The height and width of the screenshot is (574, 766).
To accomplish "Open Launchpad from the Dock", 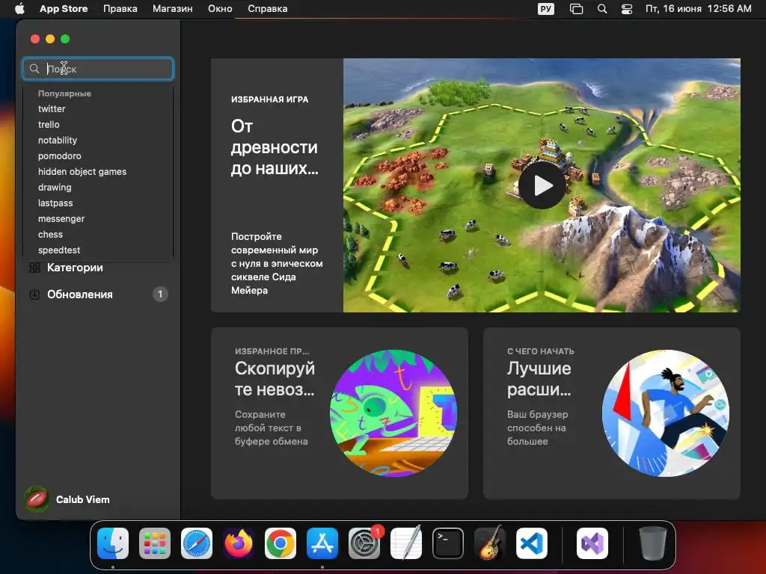I will point(155,543).
